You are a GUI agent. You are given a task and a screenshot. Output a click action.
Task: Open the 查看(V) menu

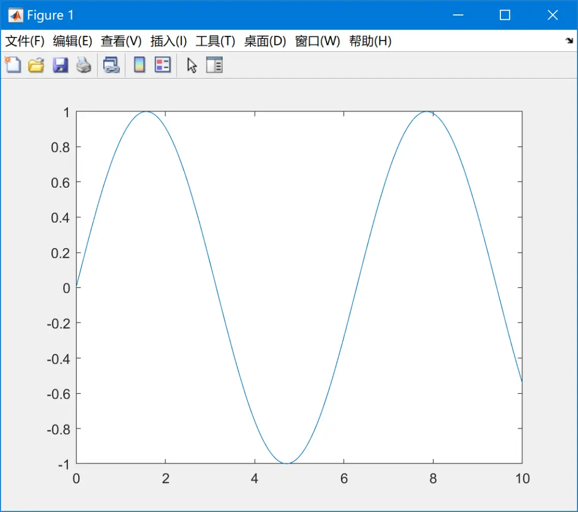(121, 41)
